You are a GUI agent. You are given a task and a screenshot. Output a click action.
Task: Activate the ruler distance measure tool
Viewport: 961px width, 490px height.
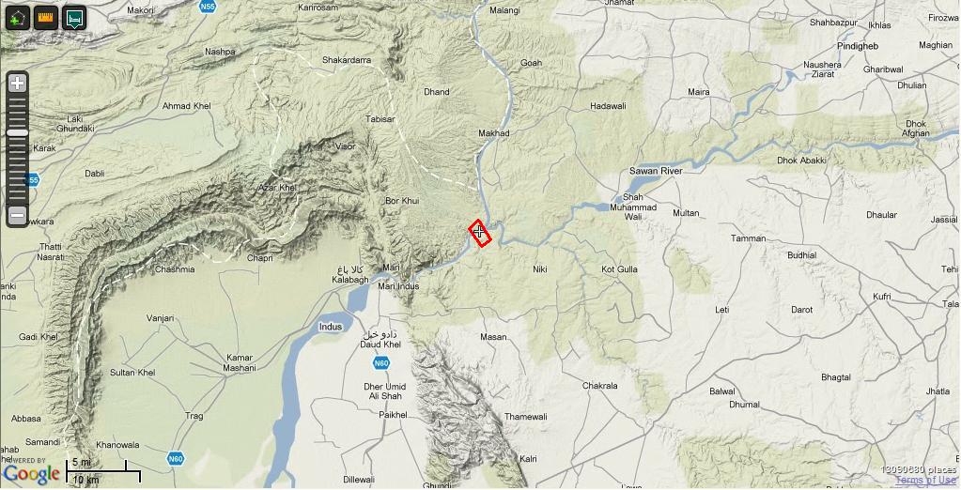(x=46, y=19)
